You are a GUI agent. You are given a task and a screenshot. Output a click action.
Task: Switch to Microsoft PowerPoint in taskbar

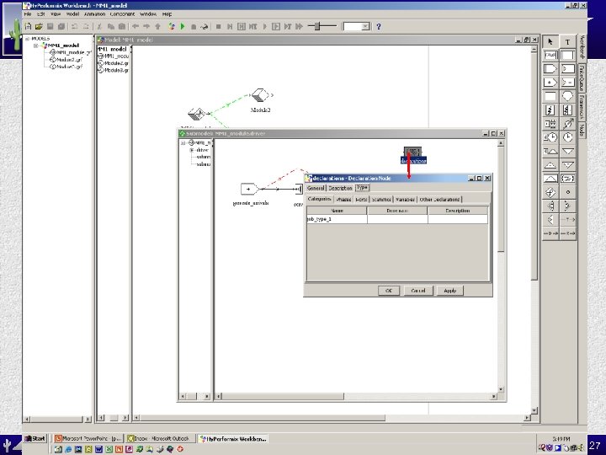pyautogui.click(x=89, y=438)
